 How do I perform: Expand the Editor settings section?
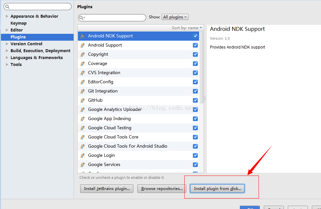(x=7, y=30)
